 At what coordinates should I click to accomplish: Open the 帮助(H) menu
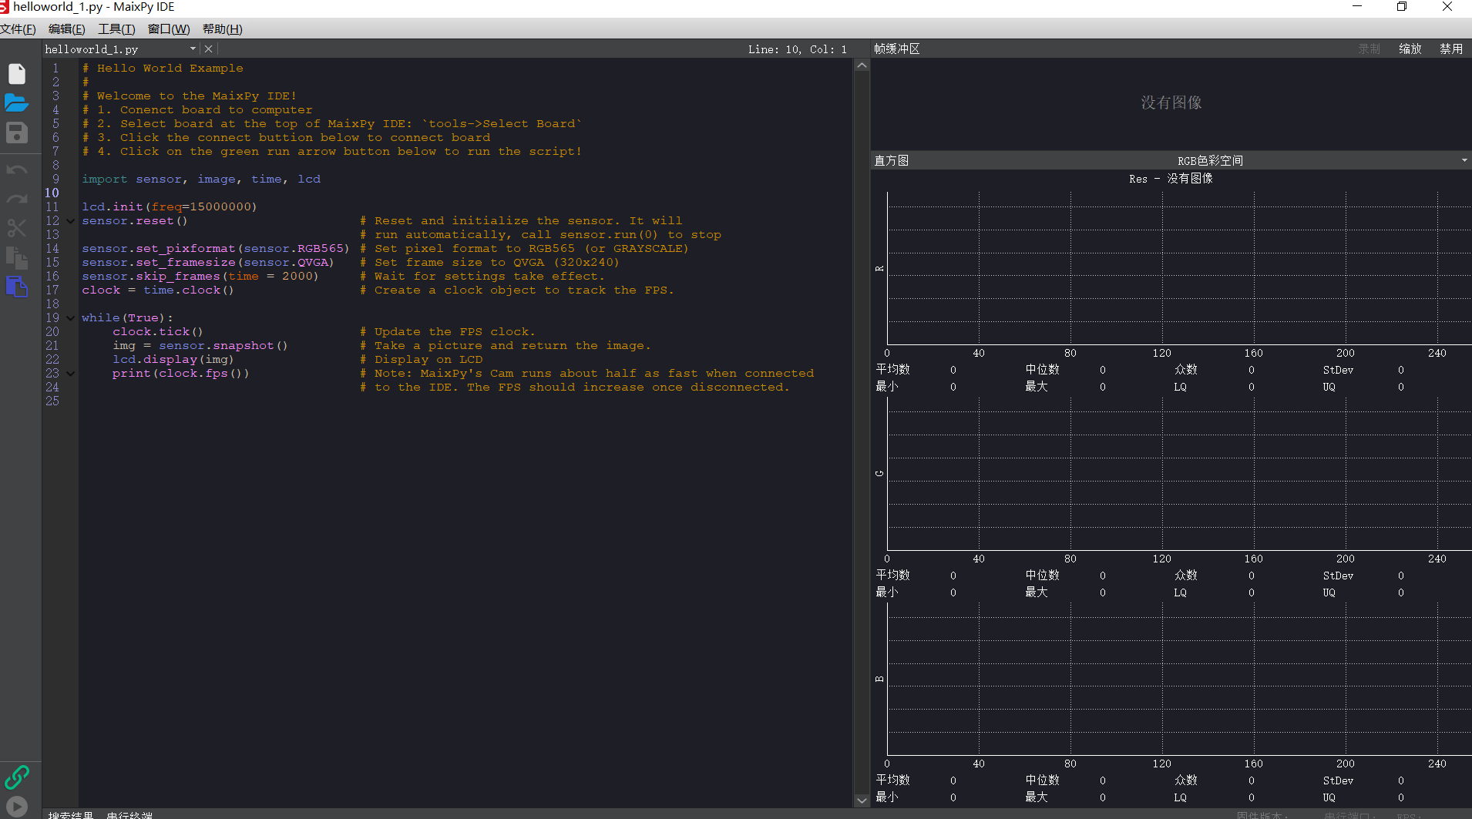[222, 29]
